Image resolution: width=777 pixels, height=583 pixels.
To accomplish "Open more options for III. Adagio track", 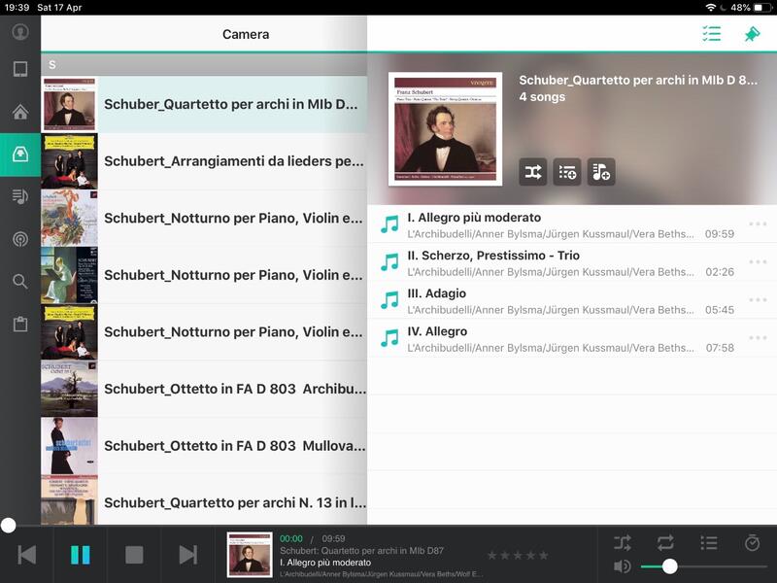I will pos(758,300).
